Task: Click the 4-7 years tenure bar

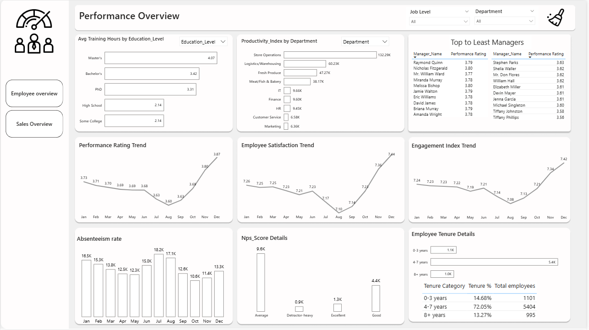Action: (x=494, y=262)
